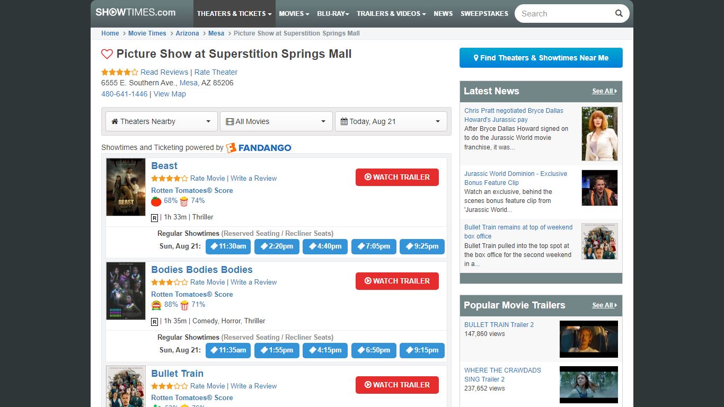Click Bodies Bodies Bodies popcorn score icon
The height and width of the screenshot is (407, 724).
[184, 305]
